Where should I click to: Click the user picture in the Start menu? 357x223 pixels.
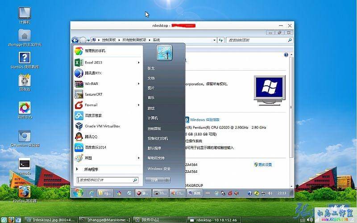164,52
